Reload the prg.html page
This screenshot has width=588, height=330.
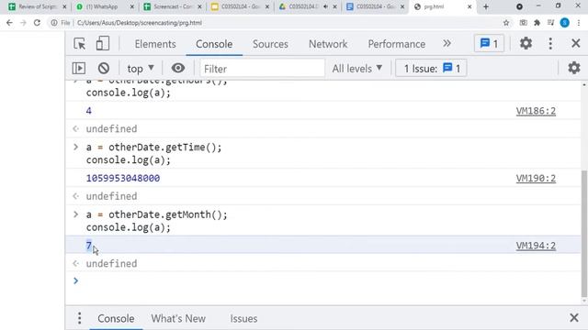(x=37, y=23)
